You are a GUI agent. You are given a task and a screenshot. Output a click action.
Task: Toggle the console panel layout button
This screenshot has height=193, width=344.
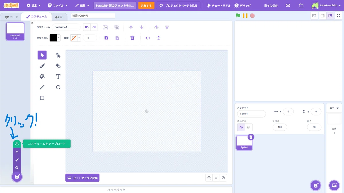(314, 16)
